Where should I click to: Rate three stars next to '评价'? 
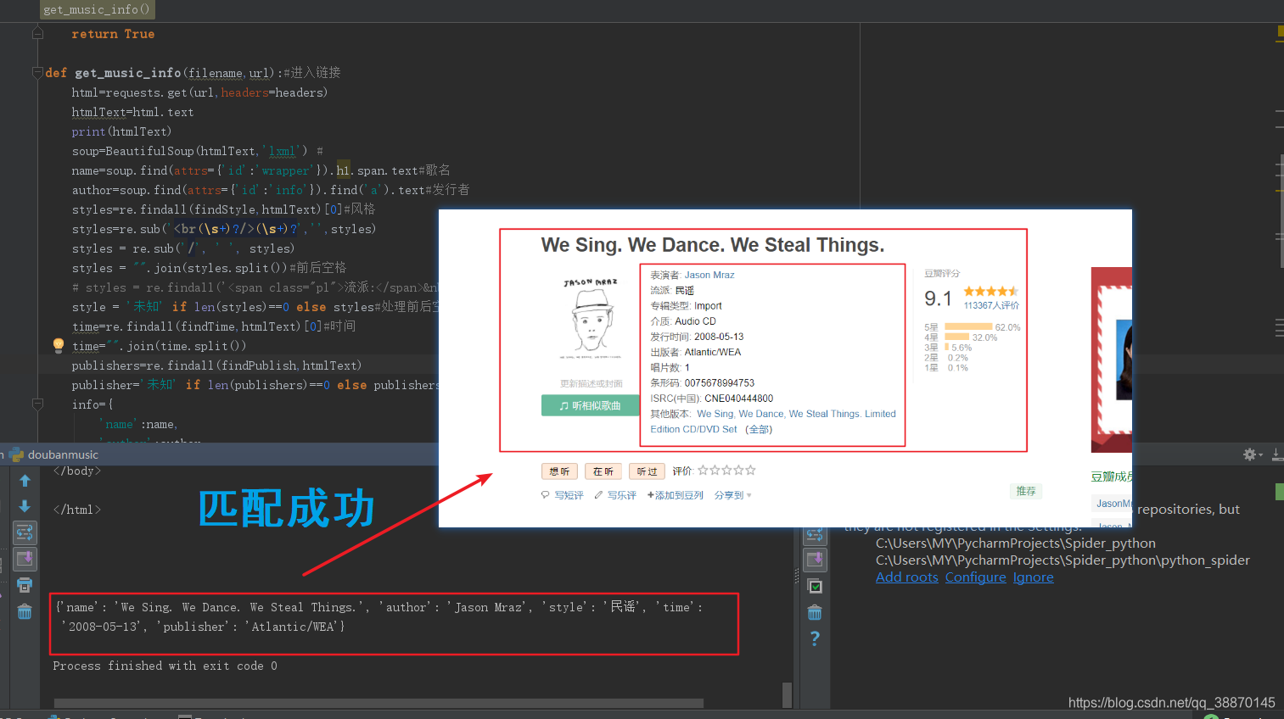pyautogui.click(x=726, y=470)
